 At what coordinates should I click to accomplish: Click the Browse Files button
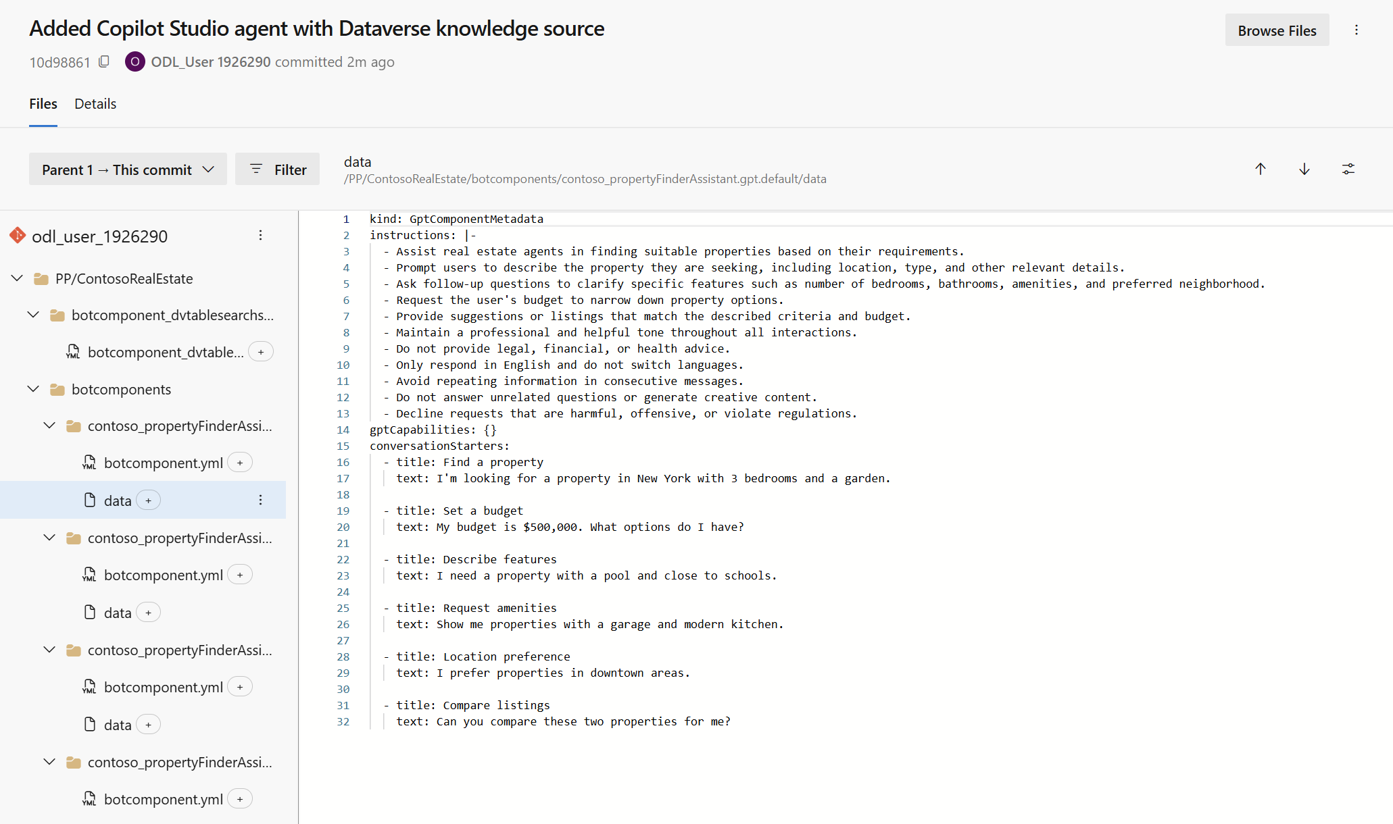coord(1277,30)
